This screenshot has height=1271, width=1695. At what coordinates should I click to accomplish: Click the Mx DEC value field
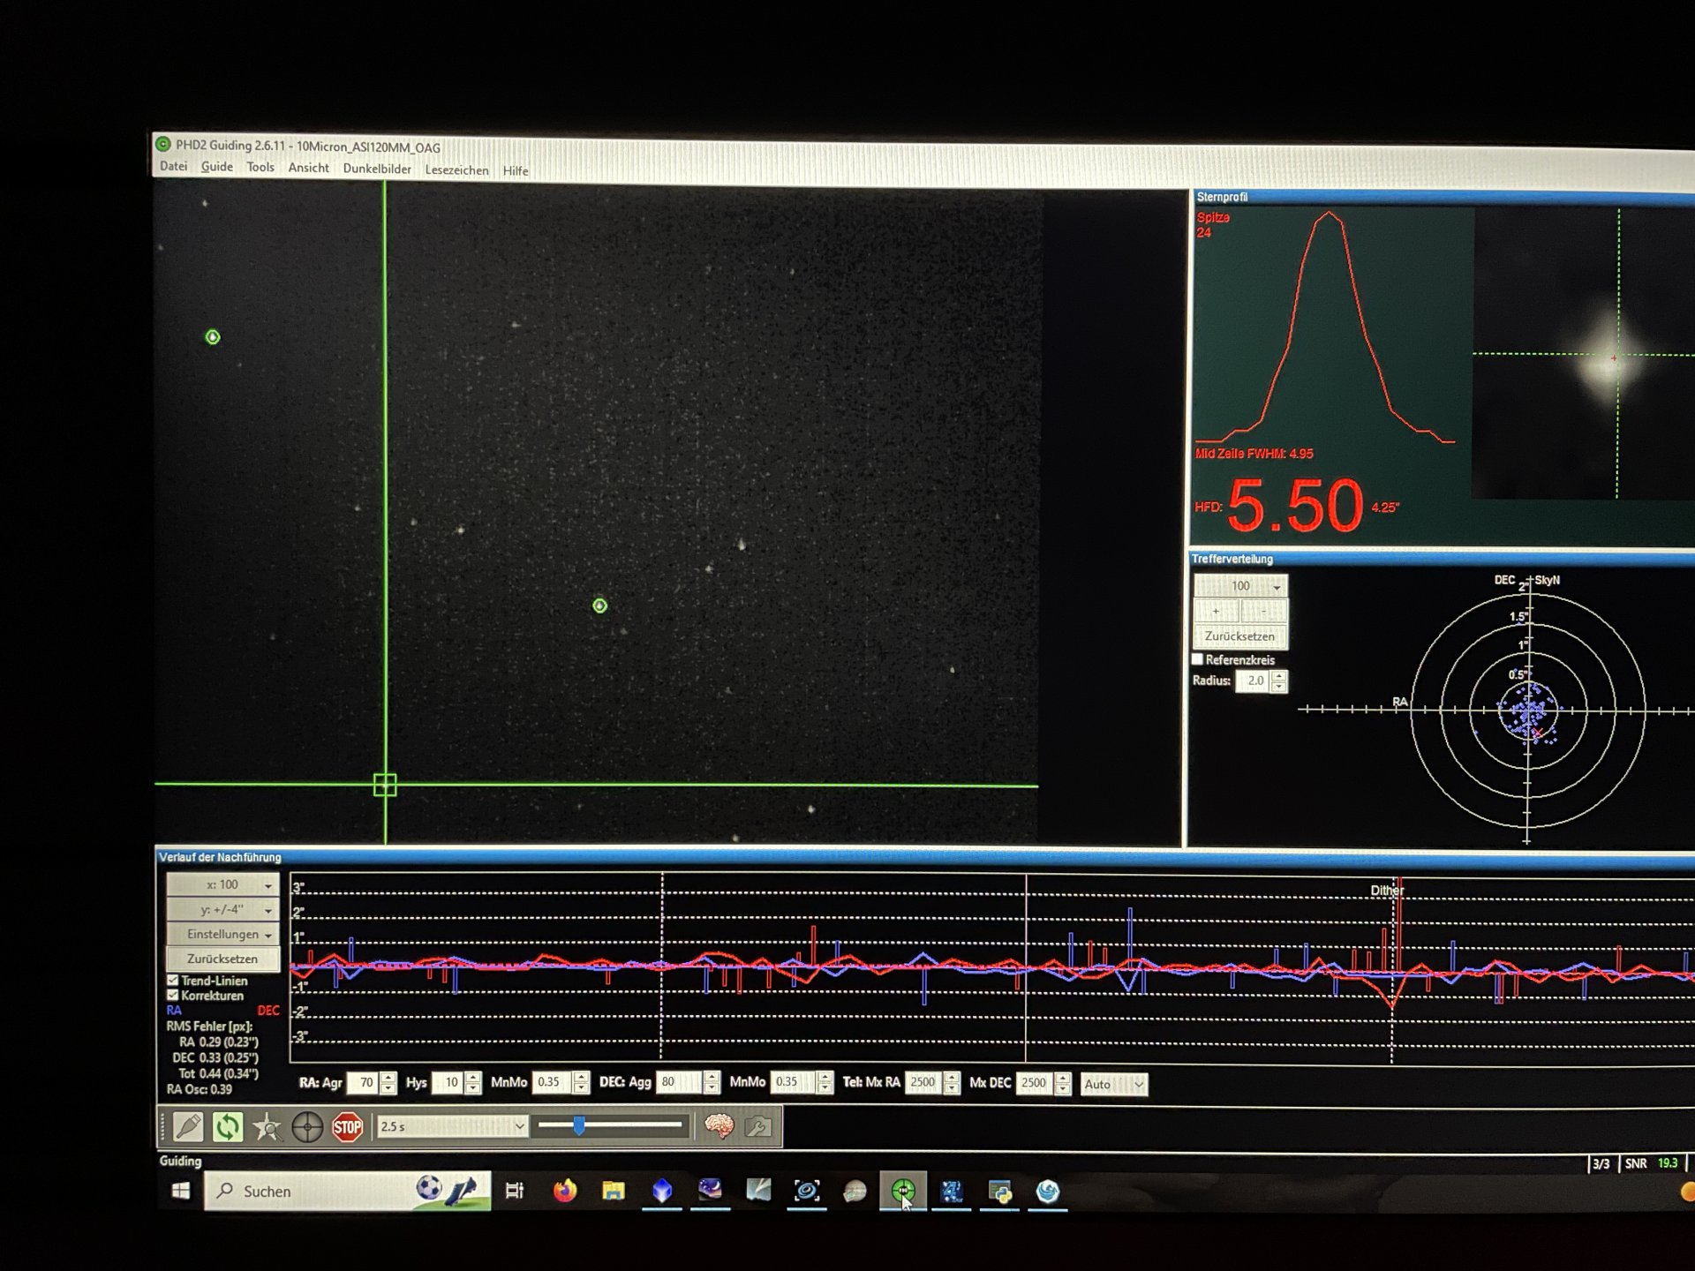1036,1083
